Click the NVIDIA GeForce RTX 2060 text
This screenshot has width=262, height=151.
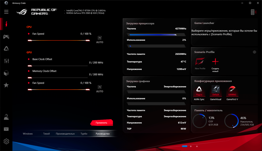click(85, 13)
